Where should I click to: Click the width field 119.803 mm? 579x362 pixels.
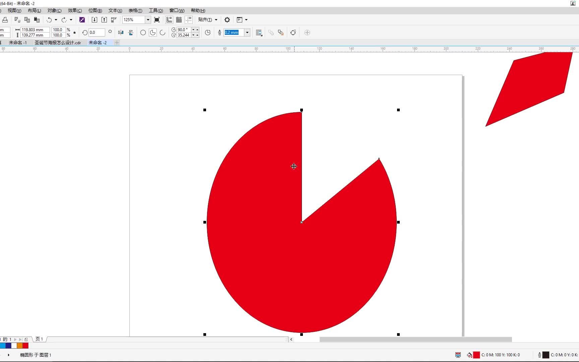(35, 30)
